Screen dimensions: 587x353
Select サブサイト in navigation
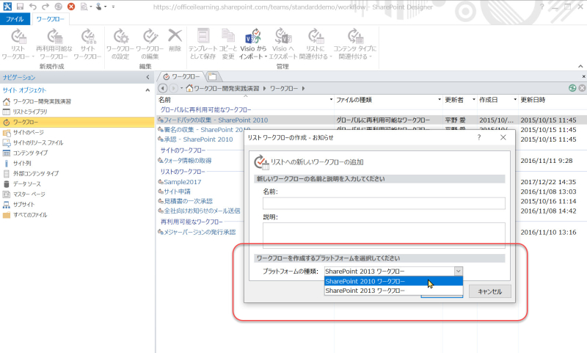click(23, 205)
